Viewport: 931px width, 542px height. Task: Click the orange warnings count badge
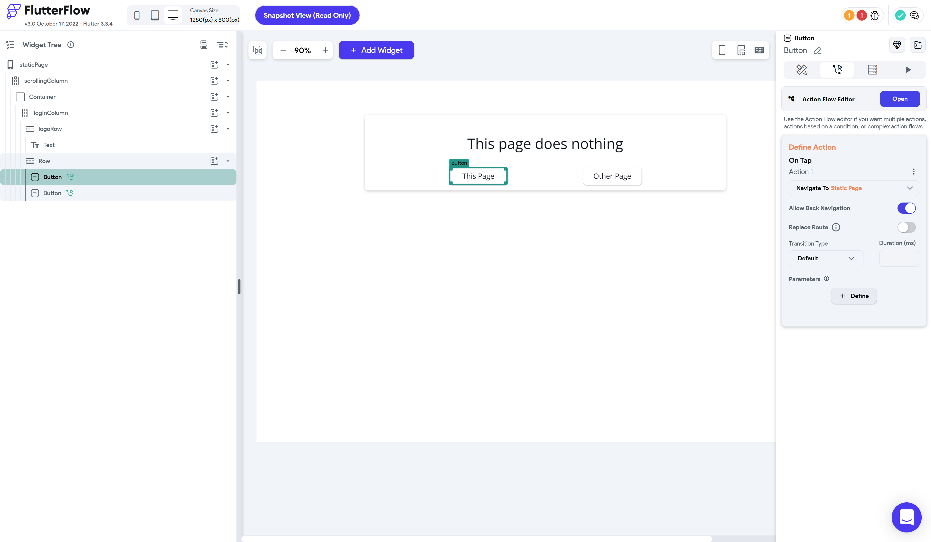[x=849, y=16]
